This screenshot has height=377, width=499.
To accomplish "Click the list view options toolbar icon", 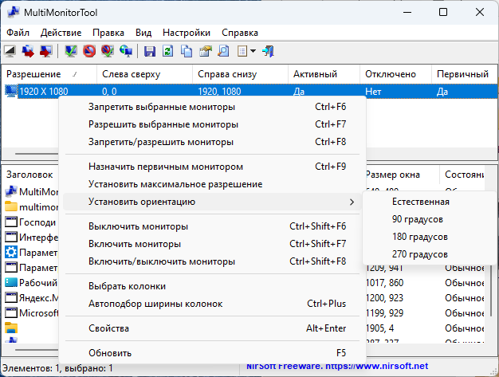I will 242,51.
